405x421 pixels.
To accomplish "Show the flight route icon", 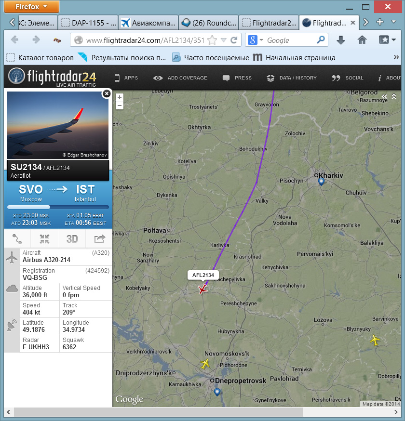I will pos(17,239).
